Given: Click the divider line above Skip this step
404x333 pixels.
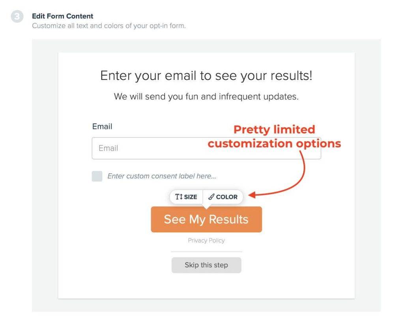Looking at the screenshot, I should coord(206,252).
